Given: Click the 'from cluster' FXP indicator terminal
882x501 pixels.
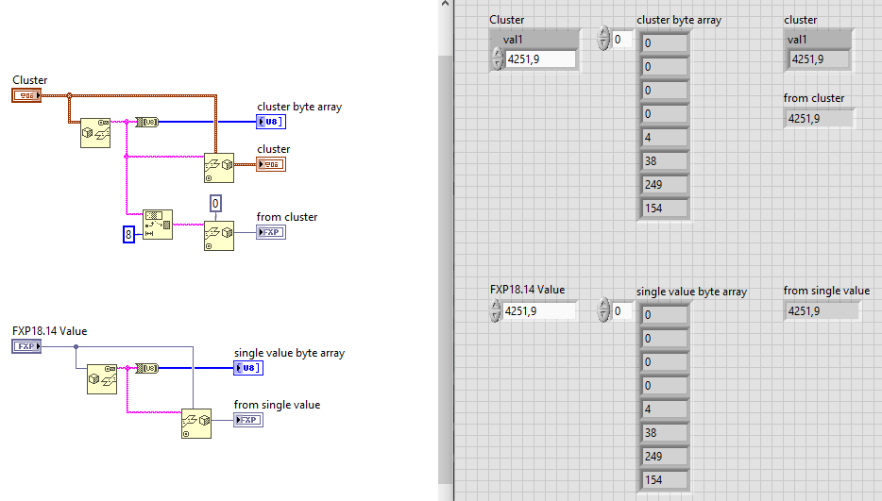Looking at the screenshot, I should pos(270,232).
